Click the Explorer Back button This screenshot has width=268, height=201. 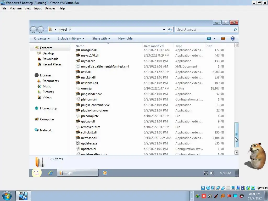[33, 30]
